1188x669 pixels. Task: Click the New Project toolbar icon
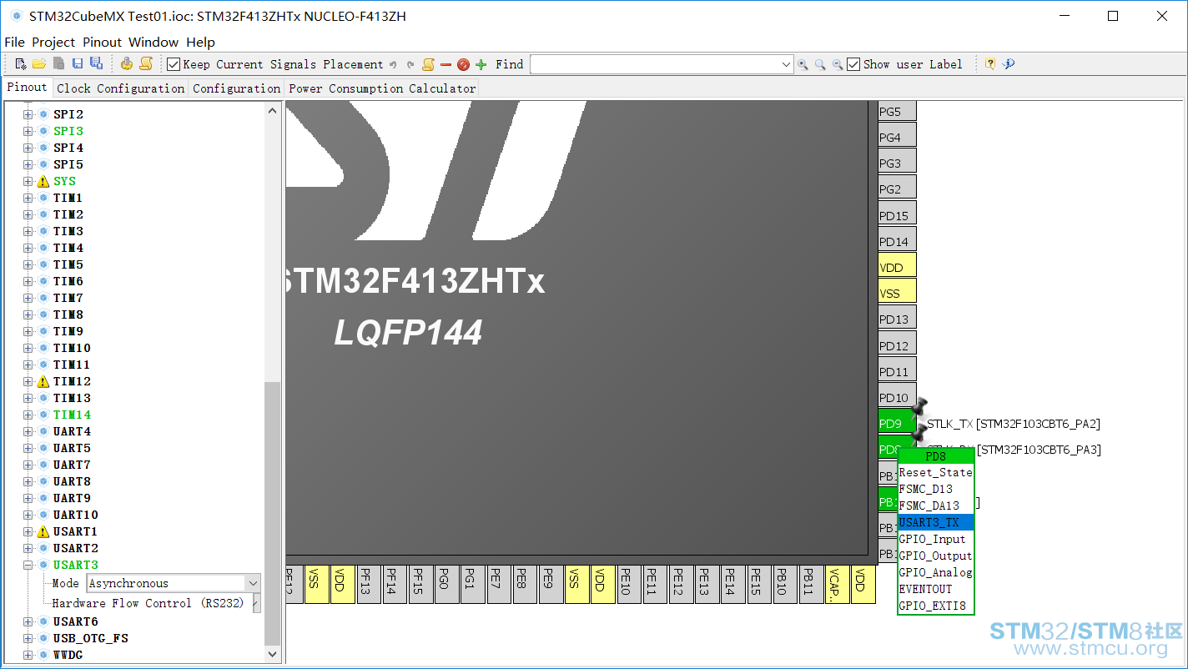21,64
